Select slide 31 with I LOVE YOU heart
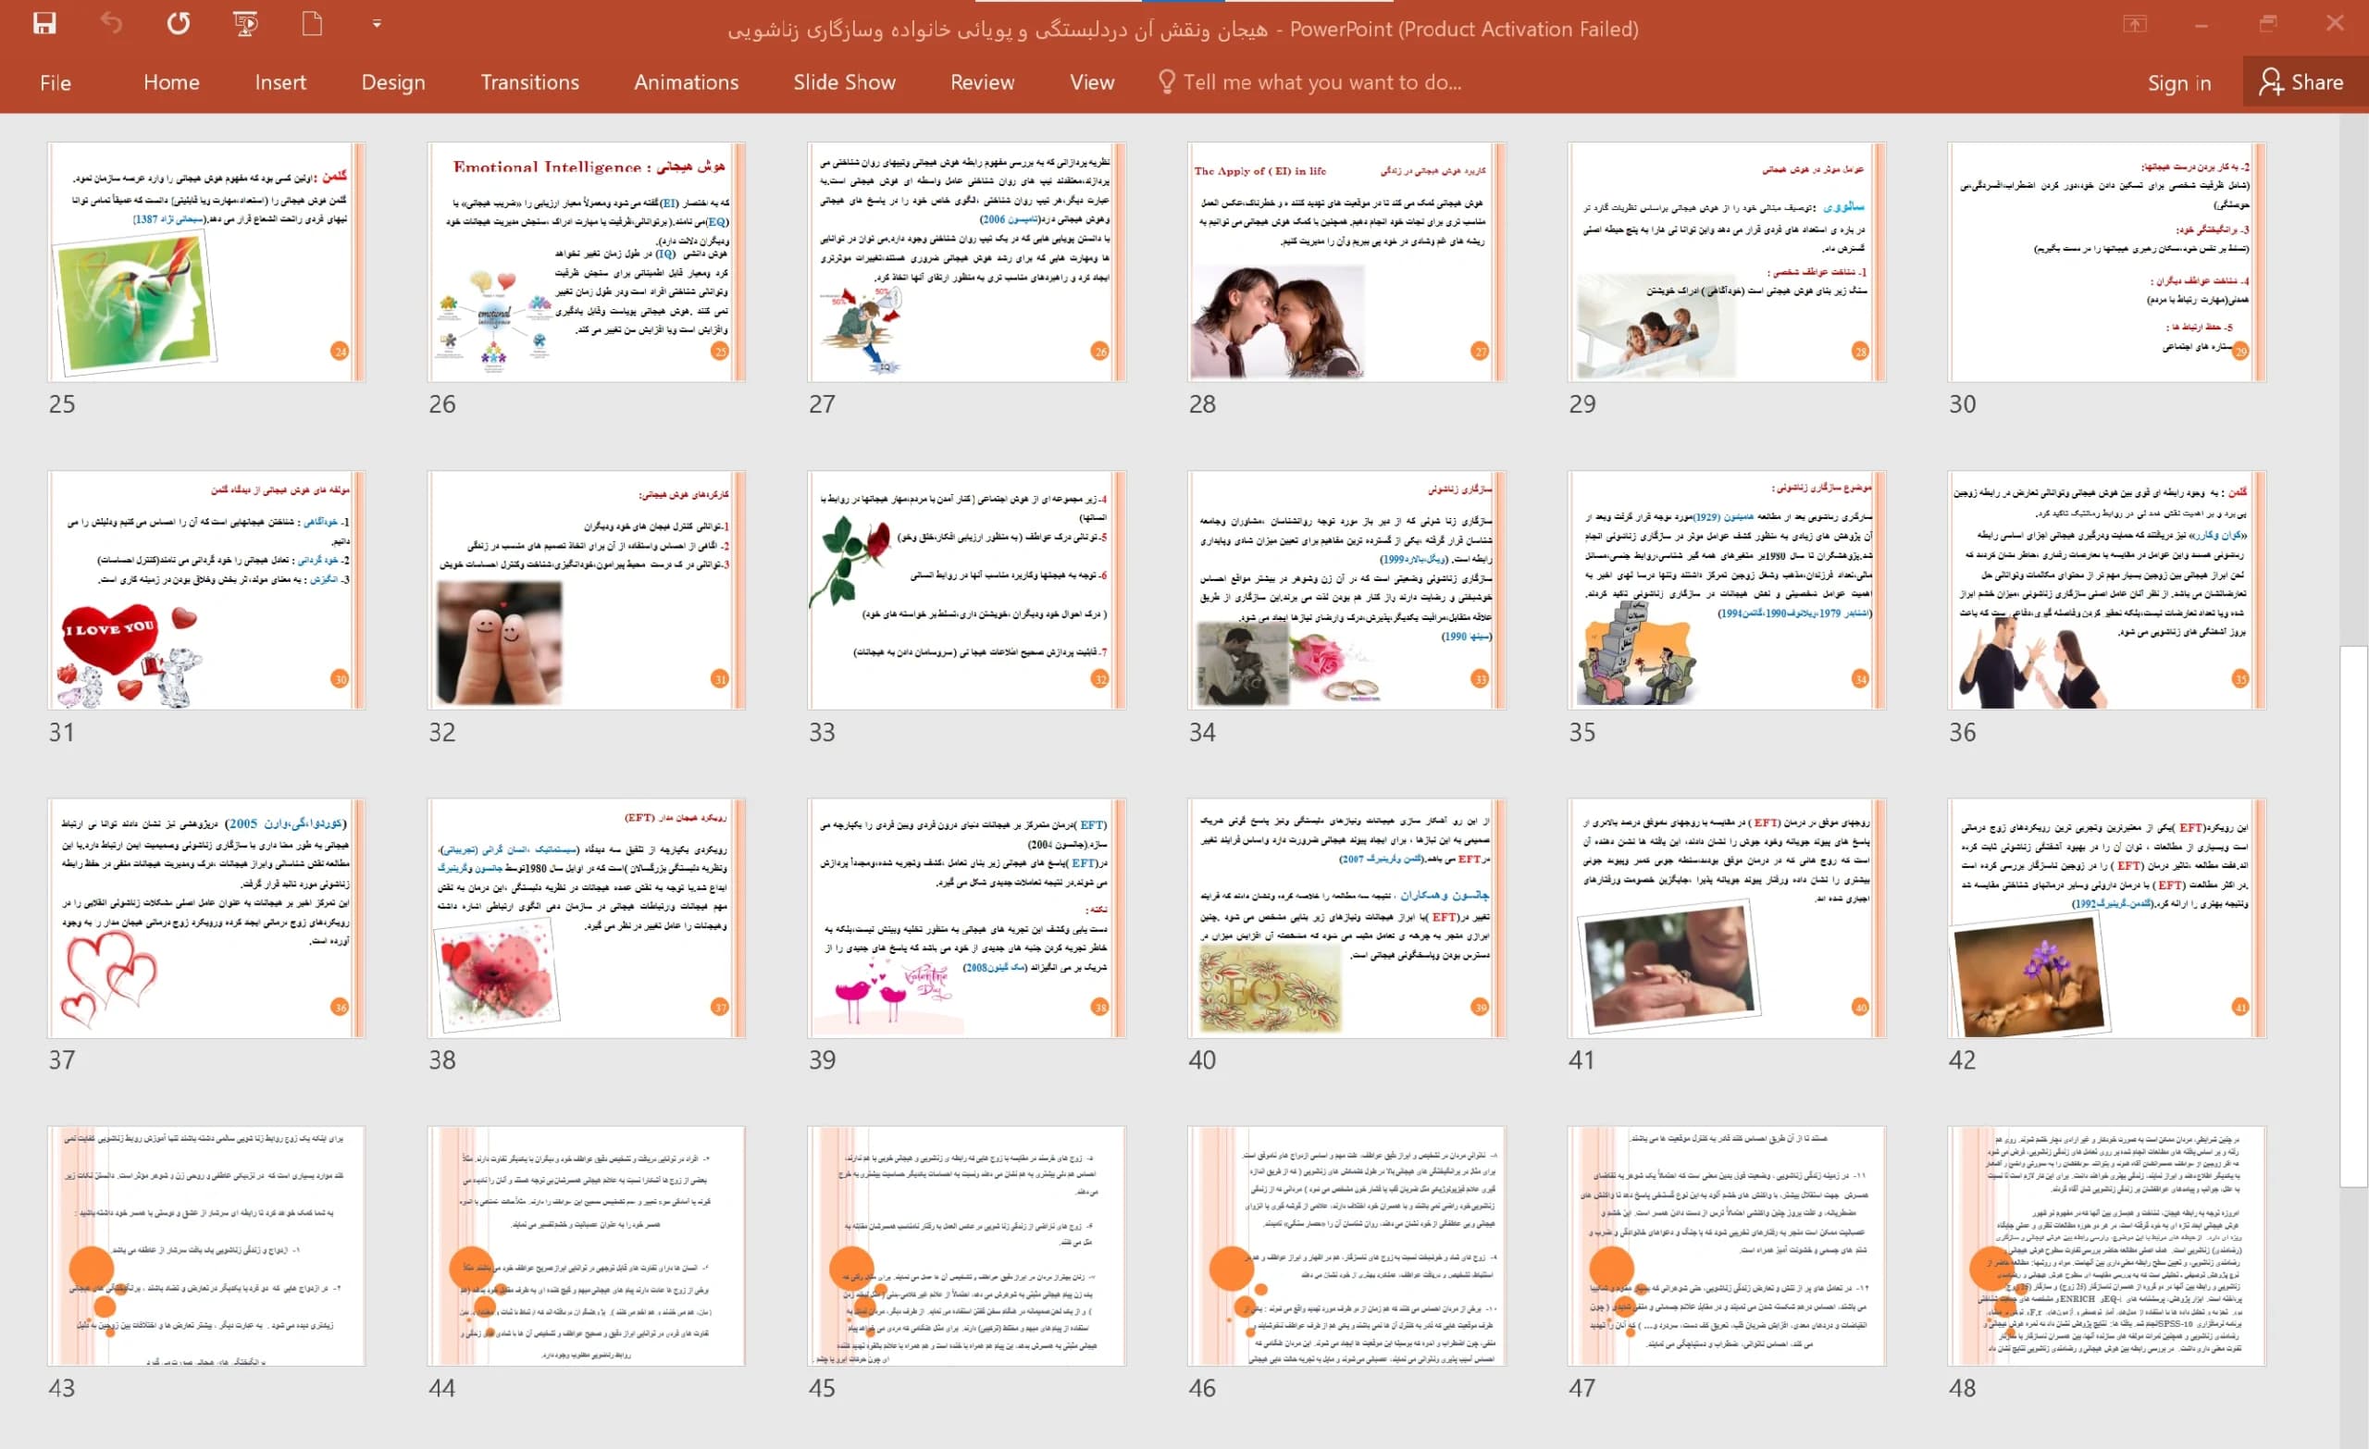2369x1449 pixels. (206, 589)
